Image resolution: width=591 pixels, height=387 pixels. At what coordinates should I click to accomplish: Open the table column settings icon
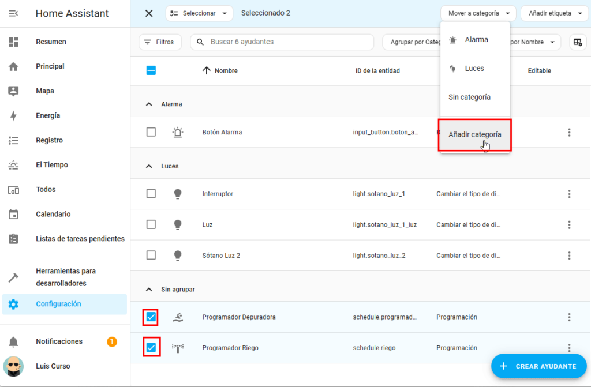[x=577, y=42]
